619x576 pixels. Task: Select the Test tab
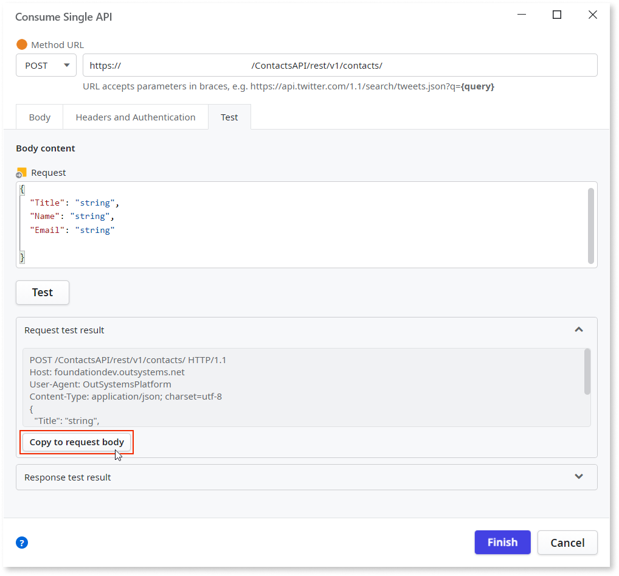(229, 117)
